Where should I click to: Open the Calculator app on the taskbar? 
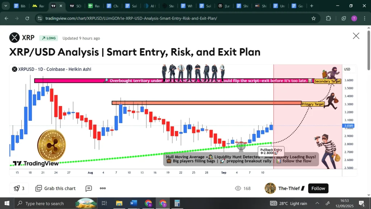(177, 203)
